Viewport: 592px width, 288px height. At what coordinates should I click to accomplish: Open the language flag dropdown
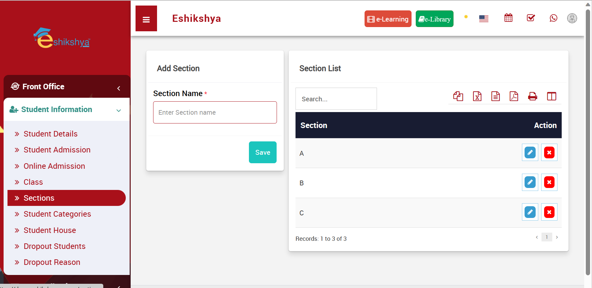coord(484,19)
